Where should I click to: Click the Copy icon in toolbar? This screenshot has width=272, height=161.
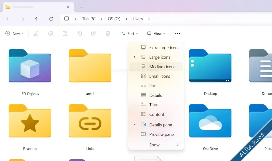50,33
